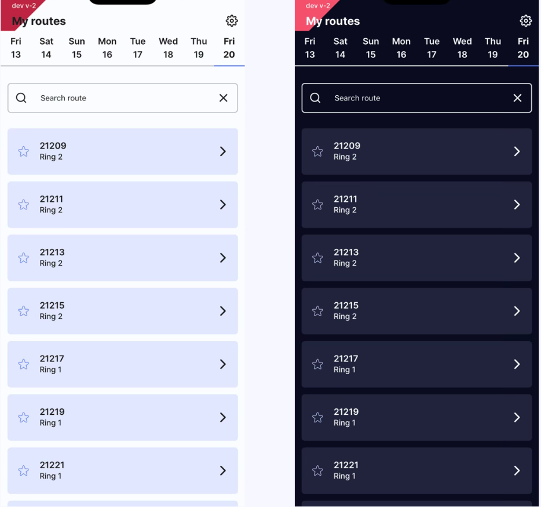
Task: Toggle star for route 21213 in dark theme
Action: tap(317, 258)
